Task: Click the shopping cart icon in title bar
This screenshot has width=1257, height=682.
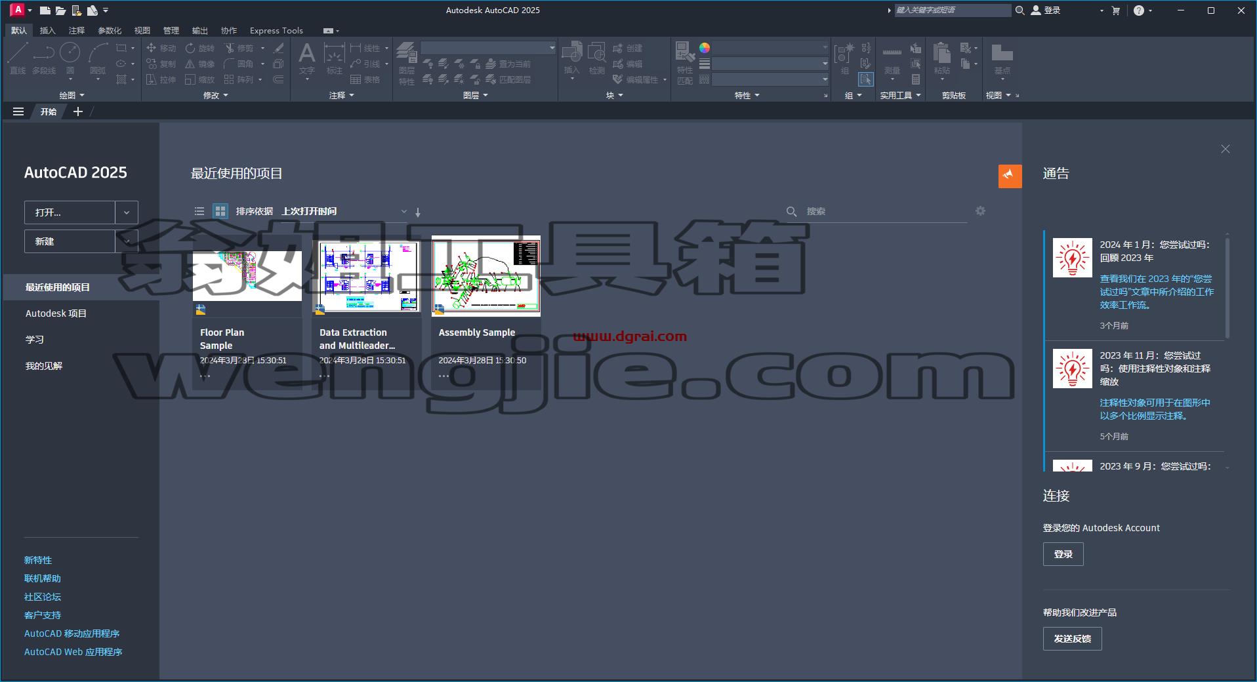Action: pos(1116,10)
